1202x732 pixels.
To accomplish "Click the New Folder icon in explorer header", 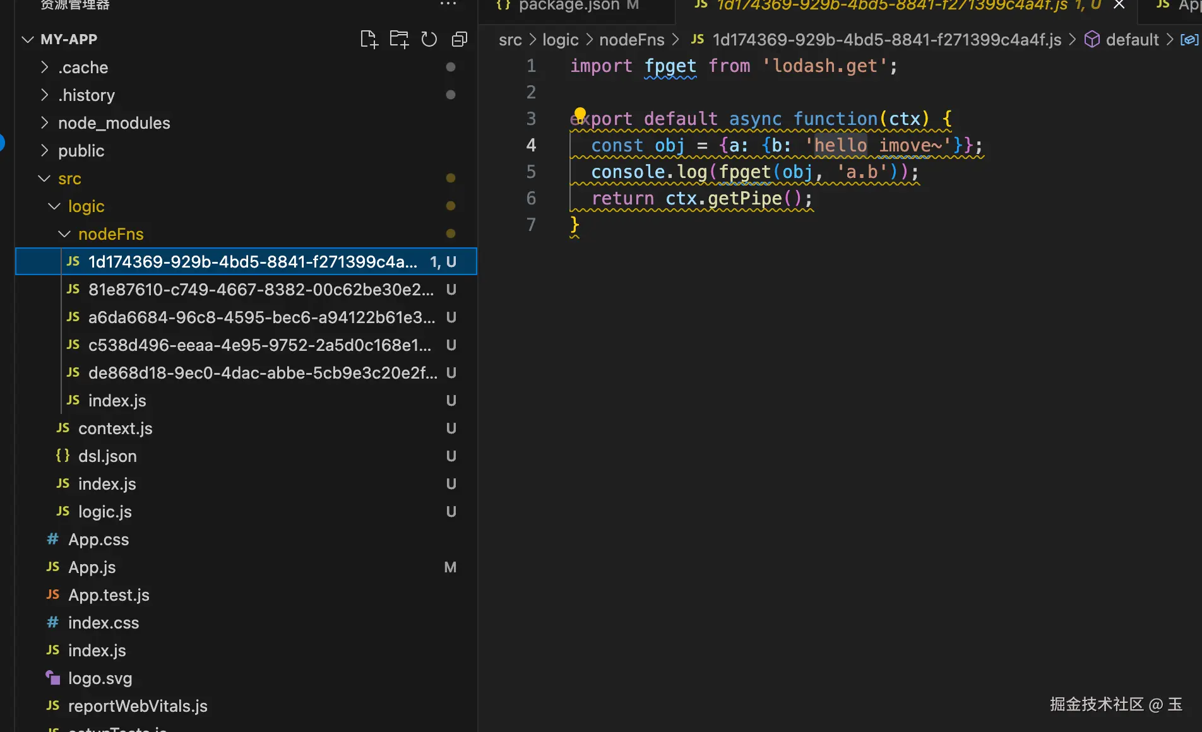I will pos(399,39).
